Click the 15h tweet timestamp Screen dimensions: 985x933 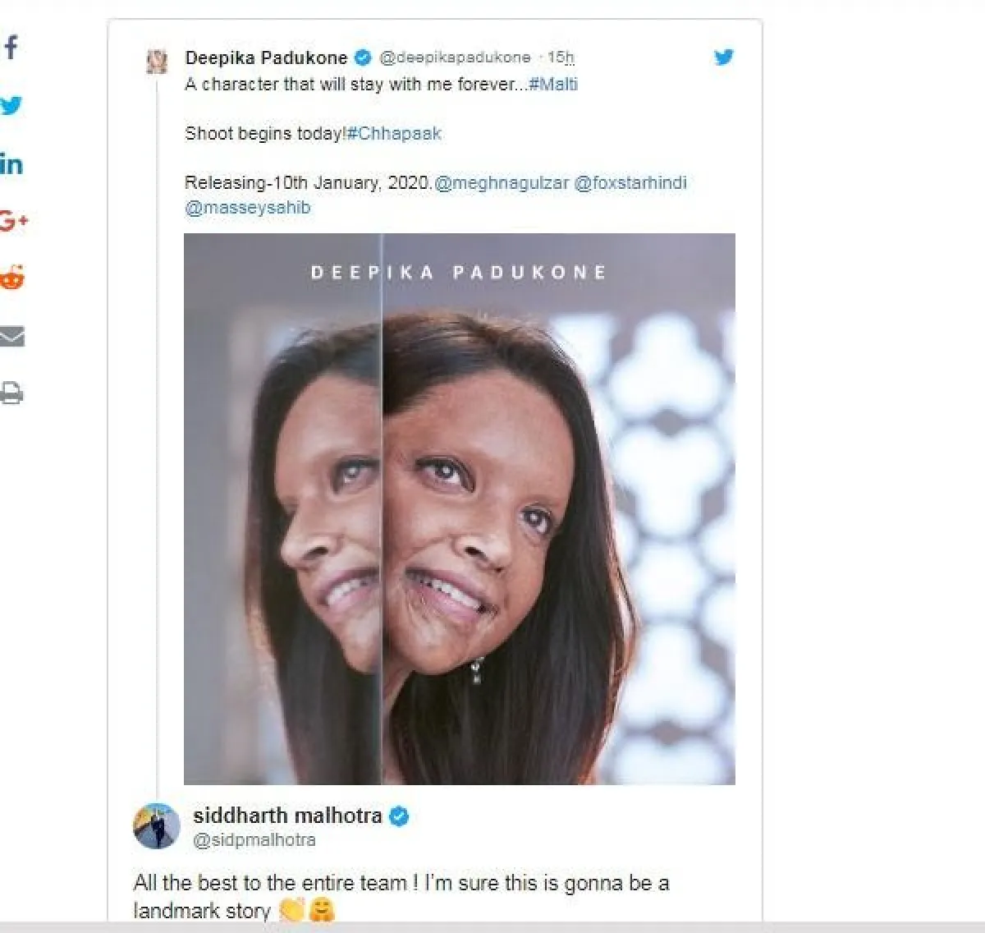(x=561, y=57)
